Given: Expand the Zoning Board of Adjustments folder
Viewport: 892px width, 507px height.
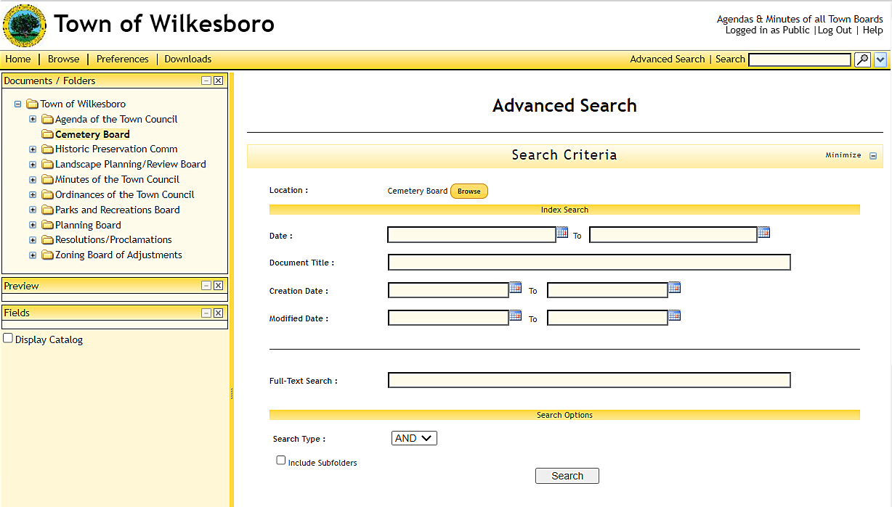Looking at the screenshot, I should (33, 255).
